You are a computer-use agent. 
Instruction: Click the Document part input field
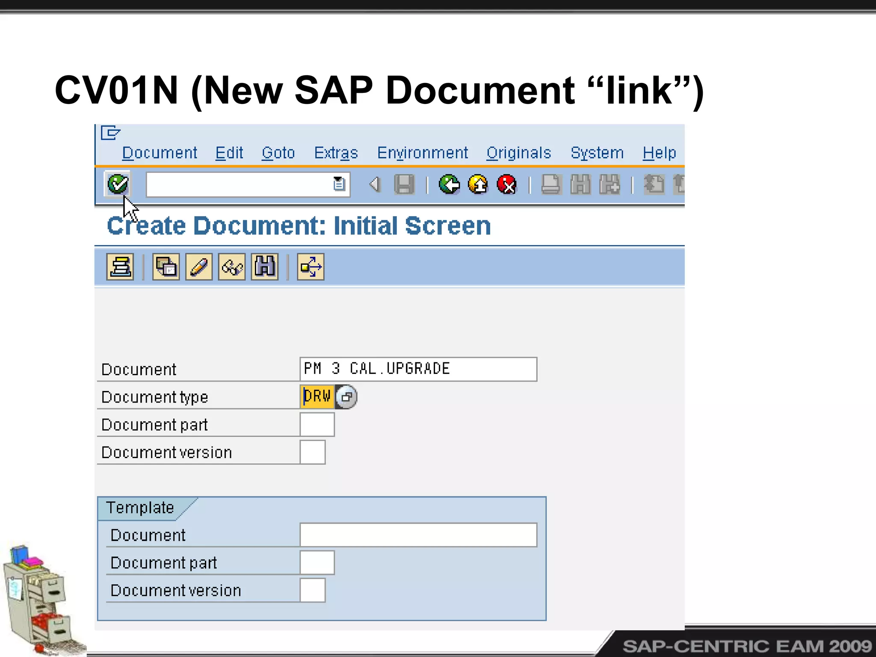tap(317, 424)
